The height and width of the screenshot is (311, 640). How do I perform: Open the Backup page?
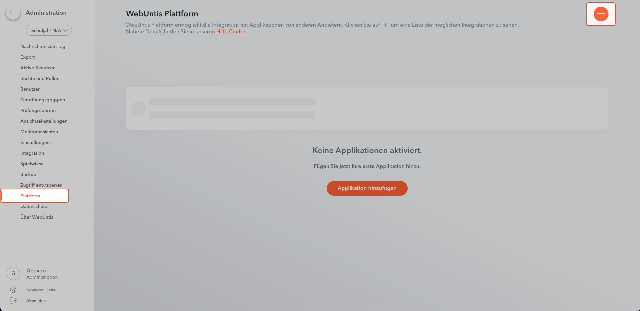(28, 174)
